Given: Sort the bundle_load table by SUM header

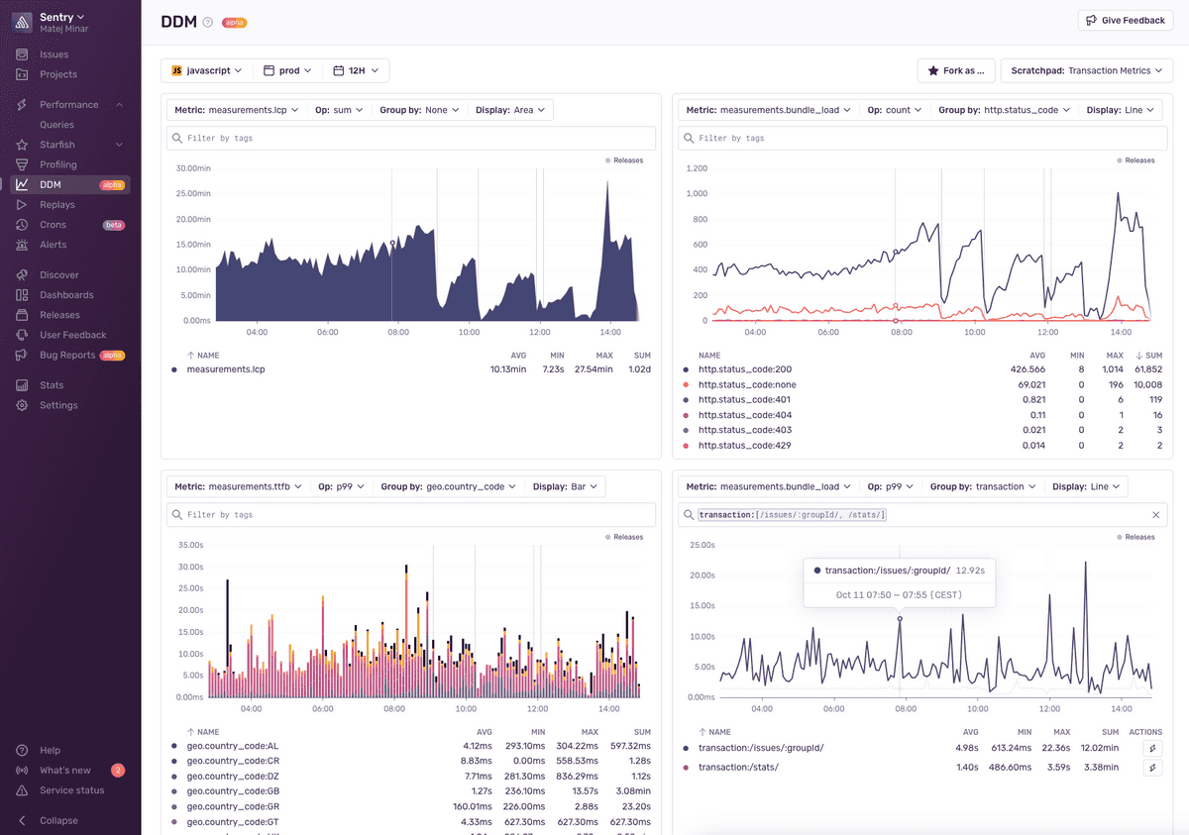Looking at the screenshot, I should (x=1149, y=355).
